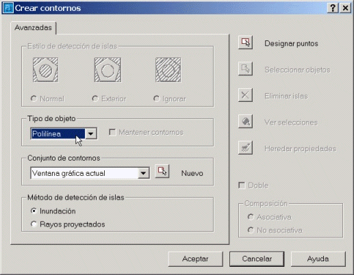Click the Cancelar button

click(257, 259)
